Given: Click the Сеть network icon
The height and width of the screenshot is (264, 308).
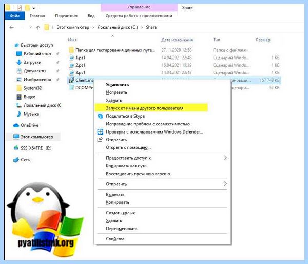Looking at the screenshot, I should pyautogui.click(x=16, y=160).
